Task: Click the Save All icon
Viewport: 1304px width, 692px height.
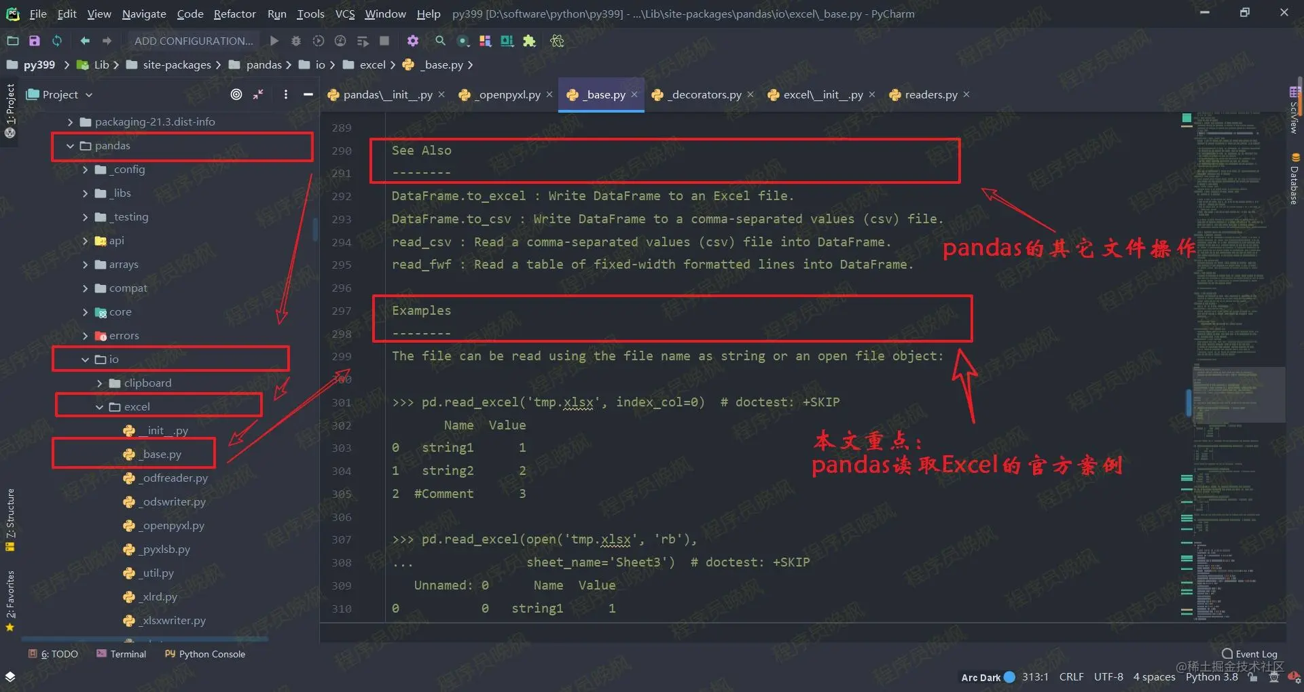Action: coord(35,41)
